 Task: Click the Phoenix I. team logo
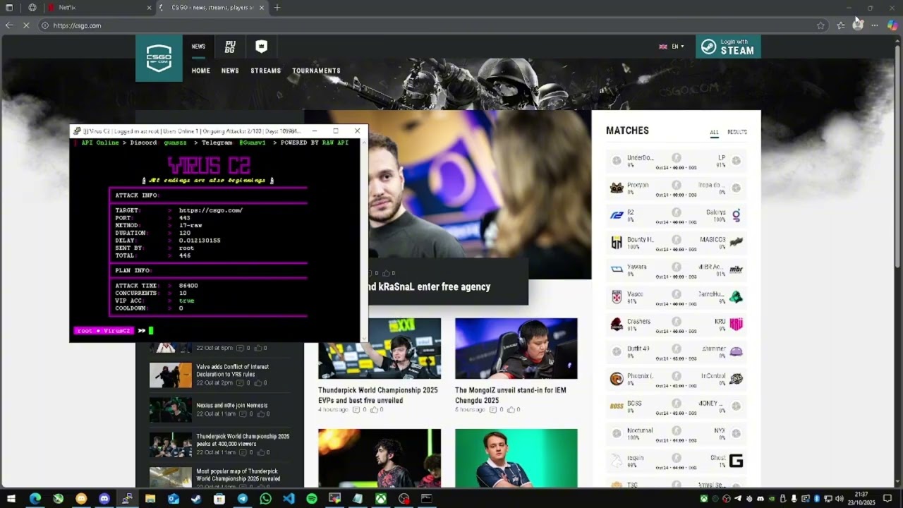[617, 379]
